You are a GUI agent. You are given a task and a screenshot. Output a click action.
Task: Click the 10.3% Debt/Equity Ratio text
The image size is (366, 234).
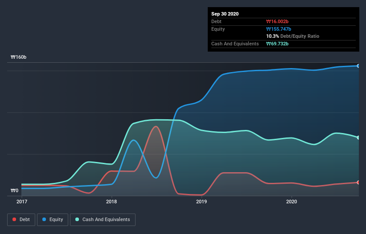point(293,36)
